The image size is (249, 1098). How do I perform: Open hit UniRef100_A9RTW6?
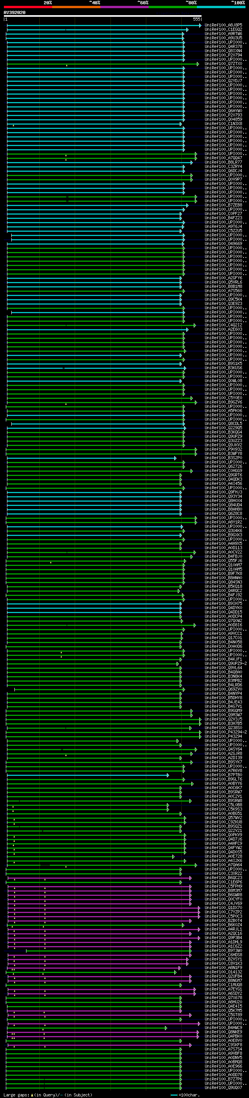(x=223, y=33)
